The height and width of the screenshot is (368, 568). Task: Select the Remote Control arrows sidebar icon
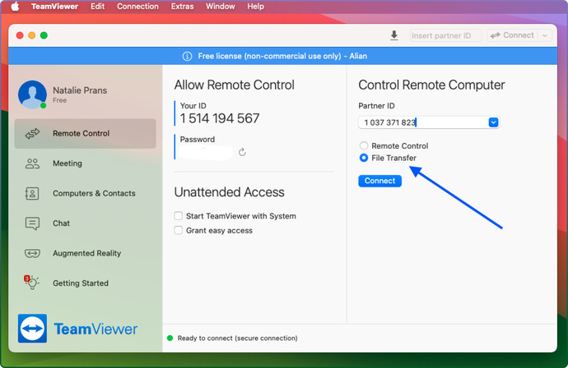[x=32, y=133]
